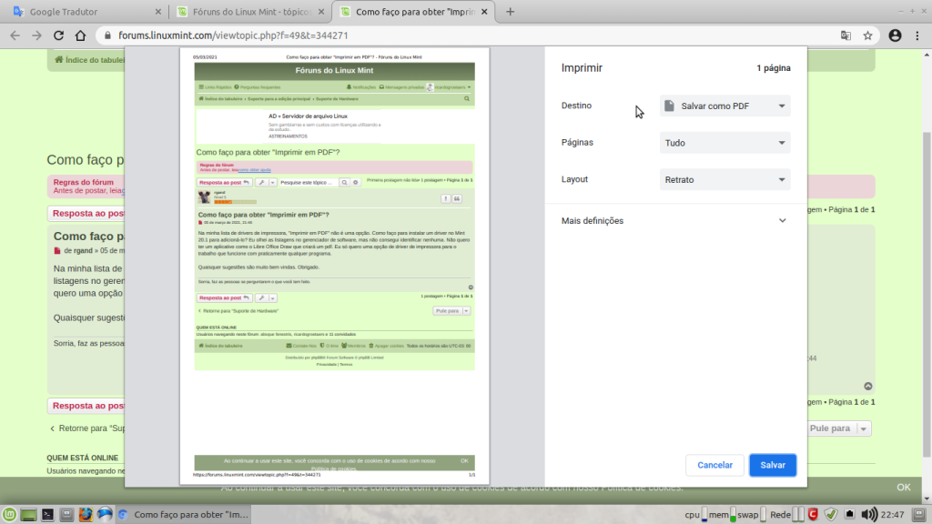The height and width of the screenshot is (524, 932).
Task: Close the Fóruns do Linux Mint tab
Action: point(321,12)
